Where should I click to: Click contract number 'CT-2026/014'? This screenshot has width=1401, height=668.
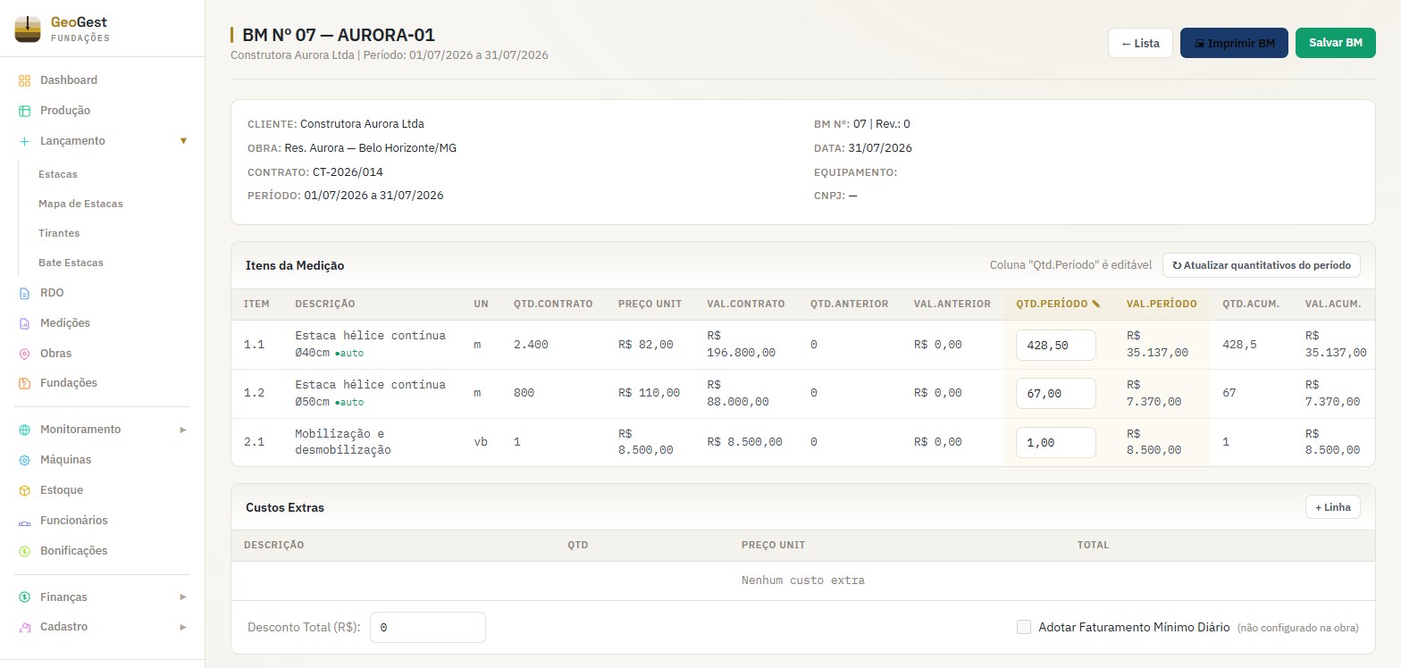[348, 171]
